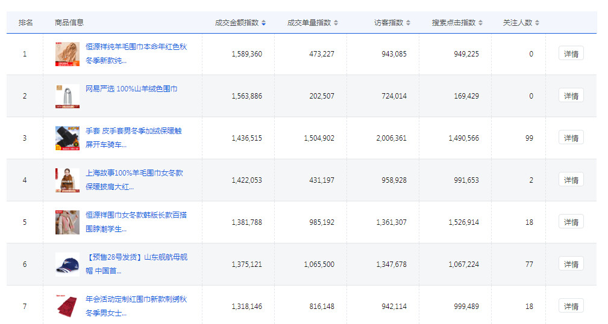
Task: Click the 商品信息 column header
Action: pyautogui.click(x=69, y=23)
